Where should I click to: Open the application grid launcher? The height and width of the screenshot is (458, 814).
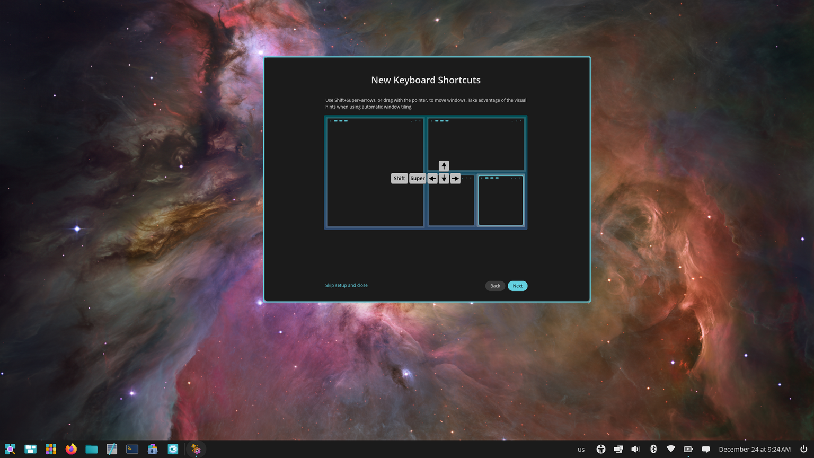click(x=50, y=449)
